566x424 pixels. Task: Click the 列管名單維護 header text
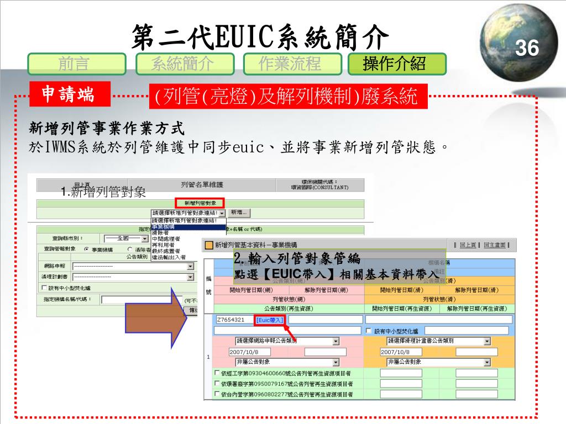[x=202, y=184]
